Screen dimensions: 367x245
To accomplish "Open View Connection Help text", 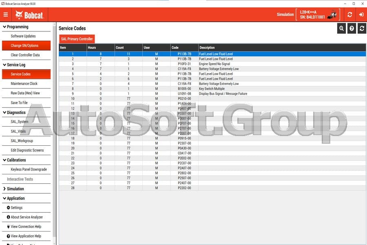I will click(x=26, y=227).
